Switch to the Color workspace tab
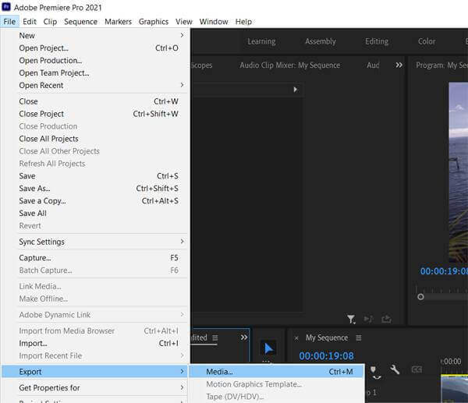The width and height of the screenshot is (468, 403). click(427, 41)
